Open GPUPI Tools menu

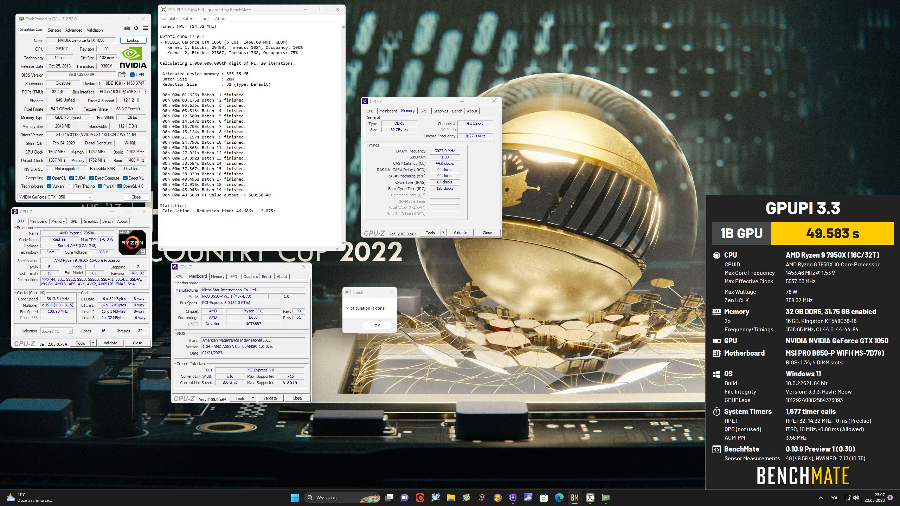206,19
